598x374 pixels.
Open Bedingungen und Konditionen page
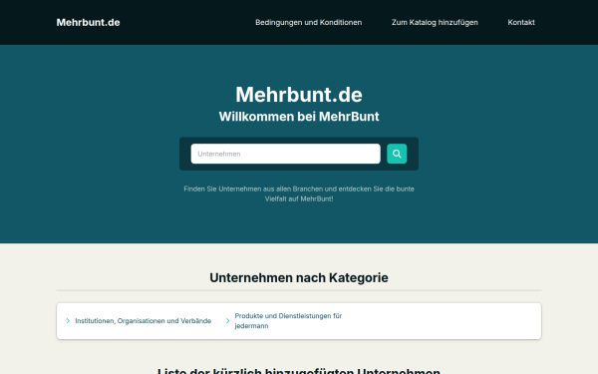tap(309, 23)
